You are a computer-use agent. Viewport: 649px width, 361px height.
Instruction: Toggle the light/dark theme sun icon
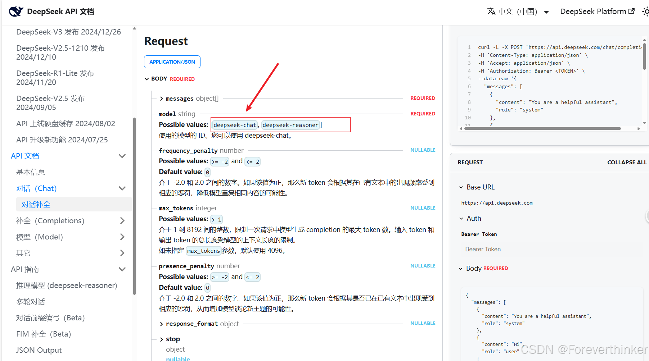tap(646, 12)
